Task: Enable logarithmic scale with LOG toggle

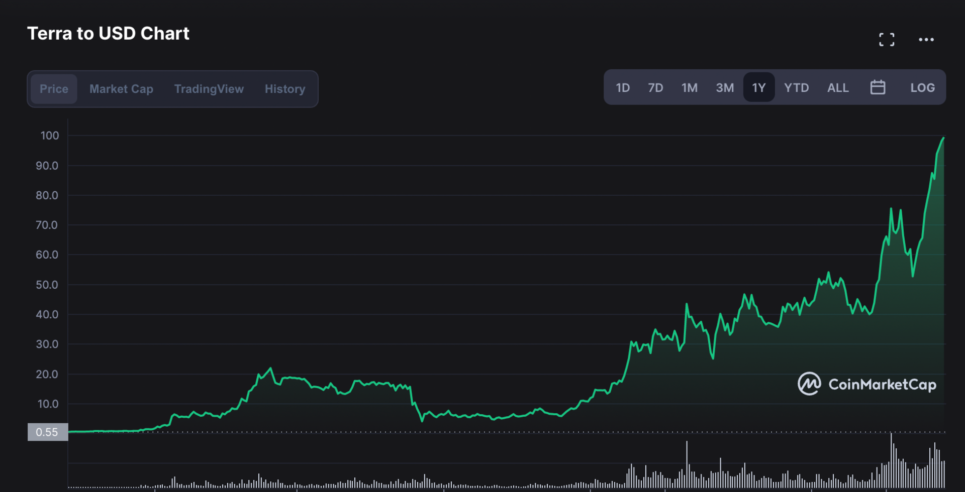Action: [x=922, y=87]
